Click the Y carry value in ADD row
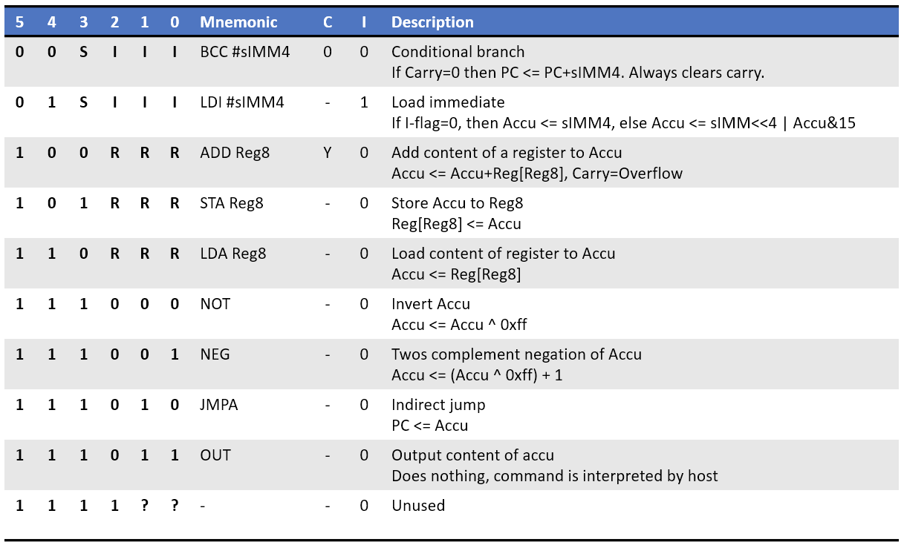The image size is (904, 545). coord(328,153)
